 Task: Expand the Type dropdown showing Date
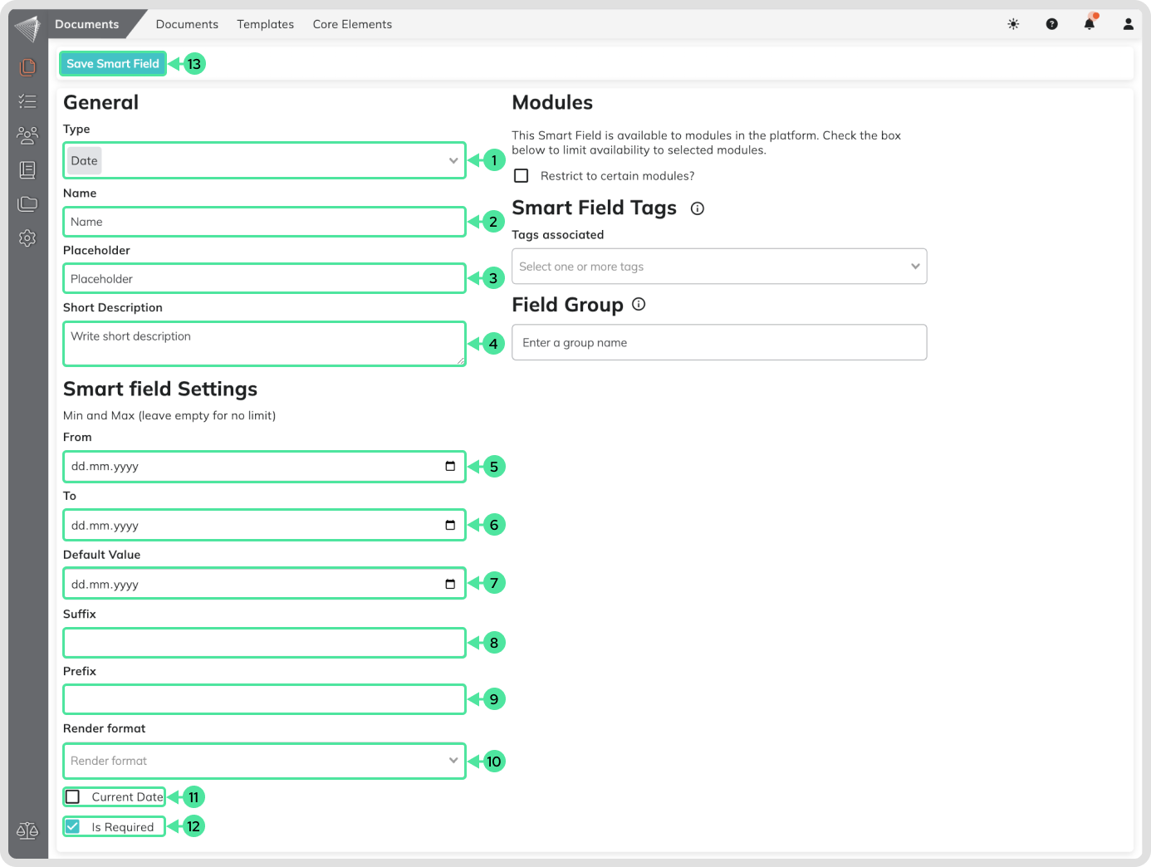[264, 160]
